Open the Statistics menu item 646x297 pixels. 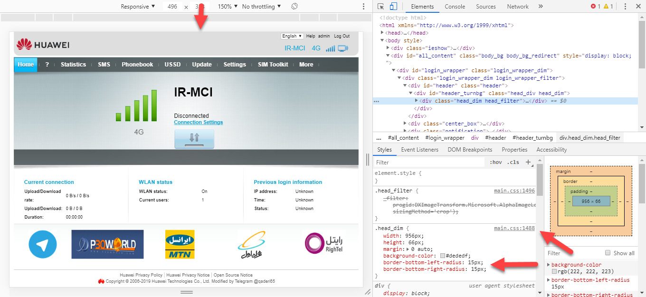coord(73,65)
